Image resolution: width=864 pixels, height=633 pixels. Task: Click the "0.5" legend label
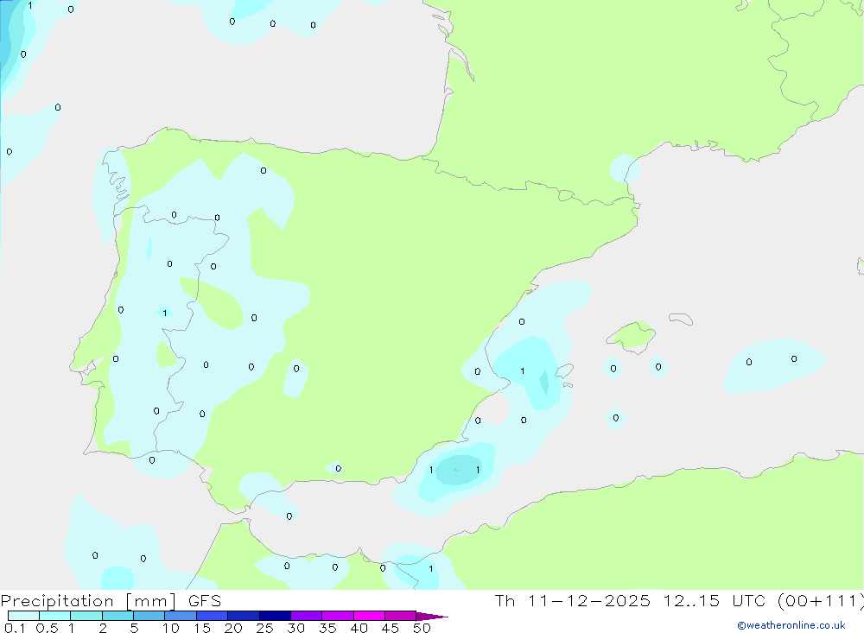pyautogui.click(x=47, y=628)
